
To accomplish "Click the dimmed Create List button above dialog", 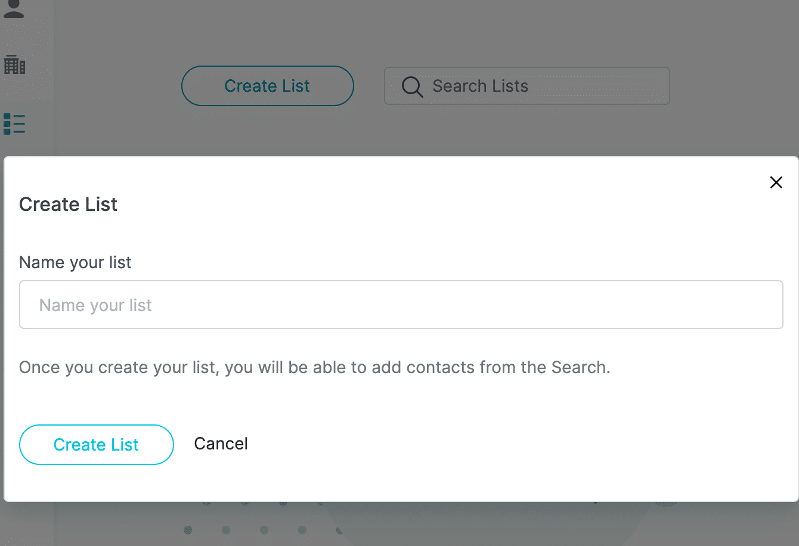I will point(268,86).
